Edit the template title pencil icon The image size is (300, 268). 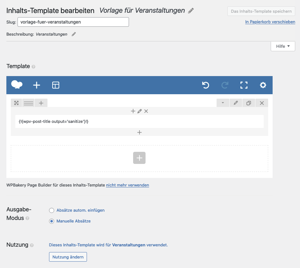tap(191, 11)
